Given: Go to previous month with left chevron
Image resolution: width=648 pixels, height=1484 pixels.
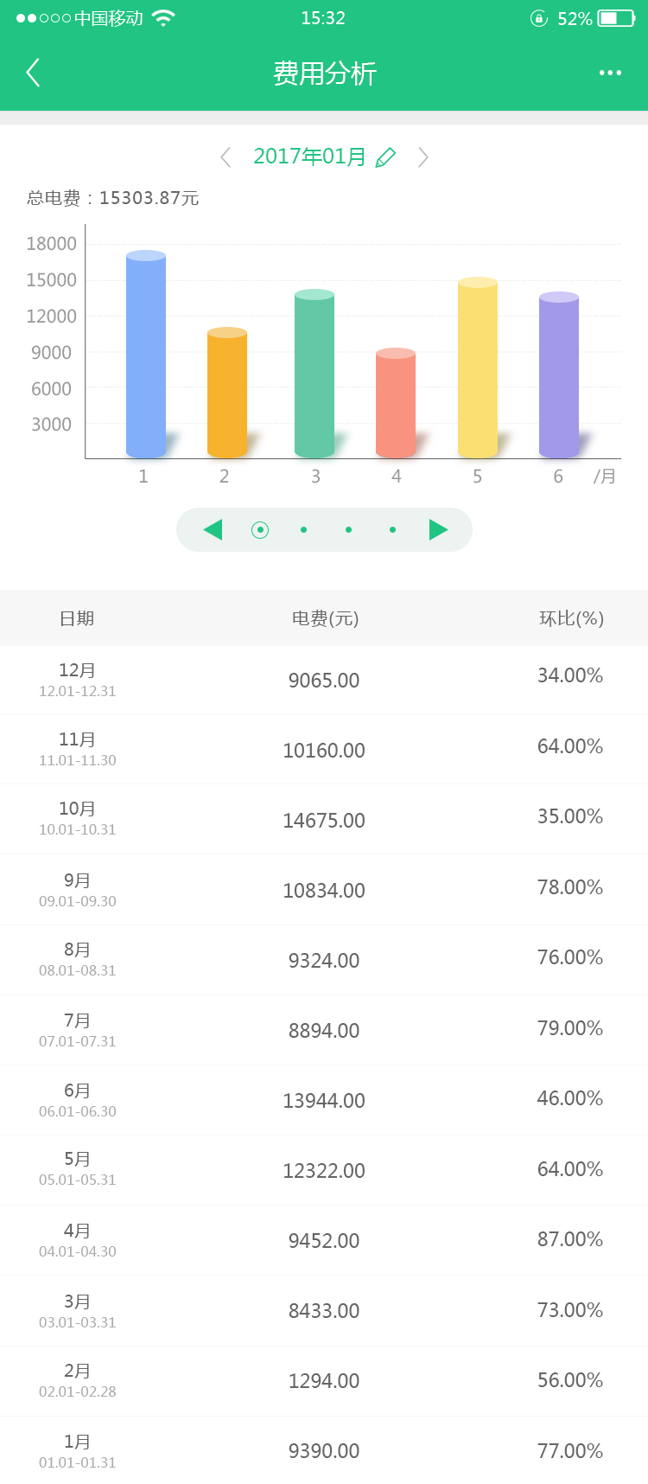Looking at the screenshot, I should coord(226,157).
